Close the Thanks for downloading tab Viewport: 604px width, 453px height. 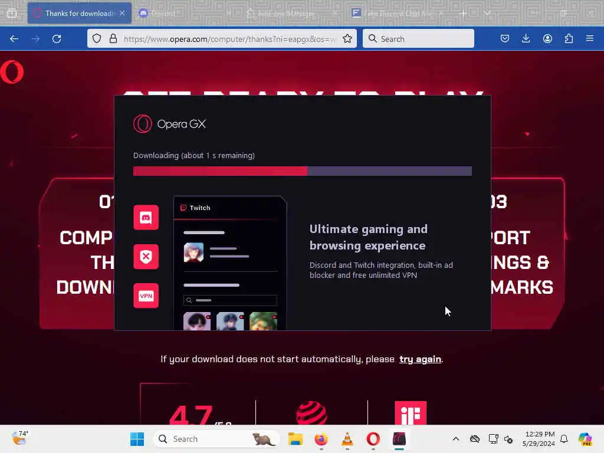[x=122, y=13]
